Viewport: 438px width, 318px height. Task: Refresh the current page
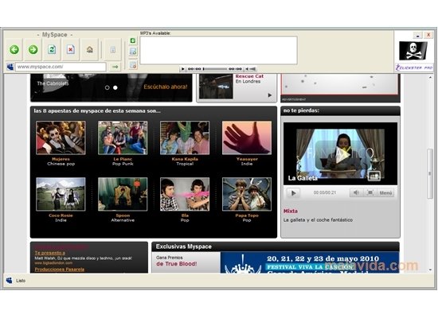(52, 49)
